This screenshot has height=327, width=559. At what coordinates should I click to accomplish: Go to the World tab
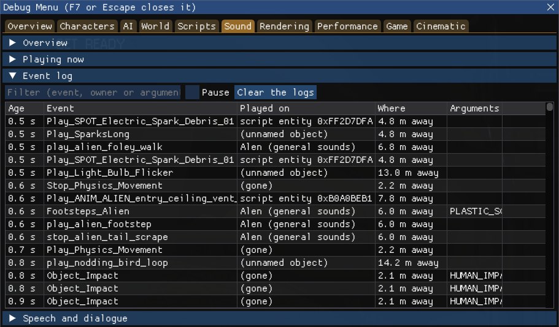click(155, 26)
